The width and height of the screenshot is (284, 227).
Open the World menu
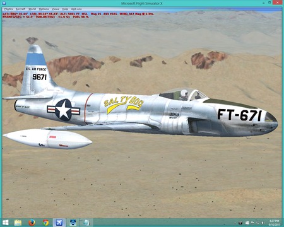pos(32,9)
